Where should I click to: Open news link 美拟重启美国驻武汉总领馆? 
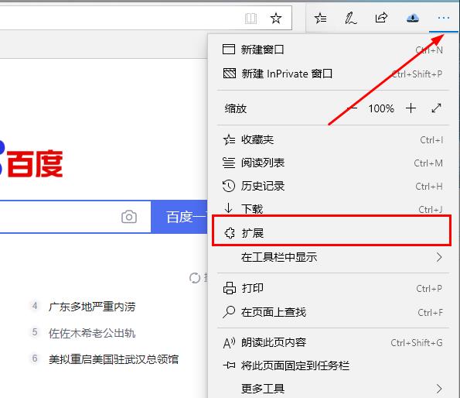coord(114,359)
